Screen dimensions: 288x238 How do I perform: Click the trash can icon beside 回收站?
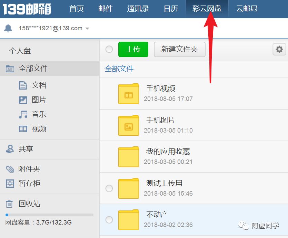[x=9, y=204]
